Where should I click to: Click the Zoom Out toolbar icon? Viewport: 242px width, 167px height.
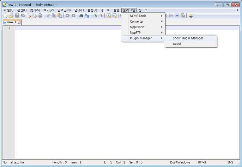click(101, 16)
